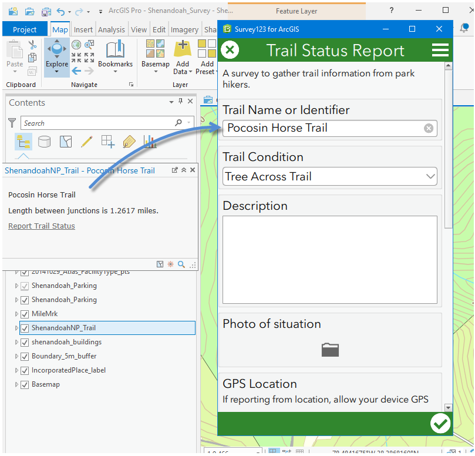Viewport: 475px width, 456px height.
Task: Click the flash feature icon in the pop-up
Action: point(171,264)
